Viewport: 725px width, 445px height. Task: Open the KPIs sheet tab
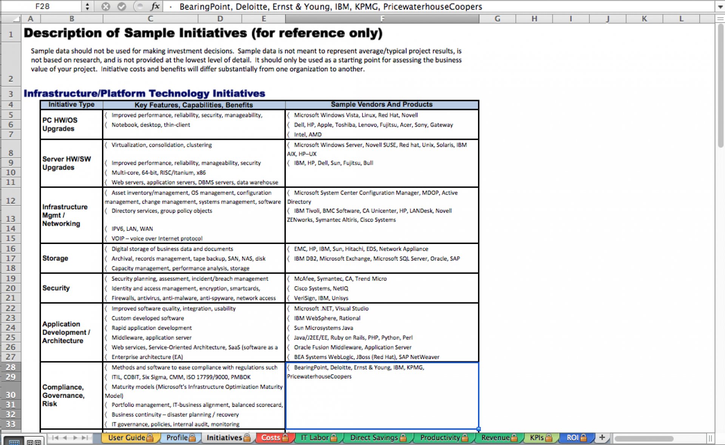click(541, 437)
